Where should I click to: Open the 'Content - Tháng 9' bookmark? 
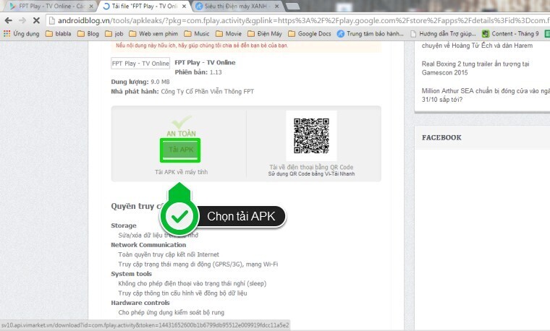coord(510,34)
